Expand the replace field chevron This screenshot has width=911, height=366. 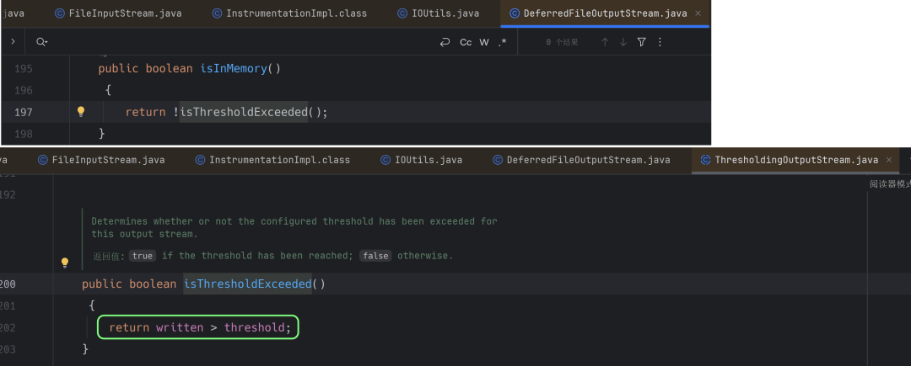[13, 42]
